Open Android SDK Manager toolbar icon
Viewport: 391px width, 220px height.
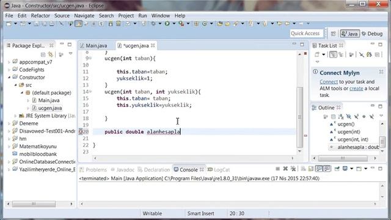(111, 23)
